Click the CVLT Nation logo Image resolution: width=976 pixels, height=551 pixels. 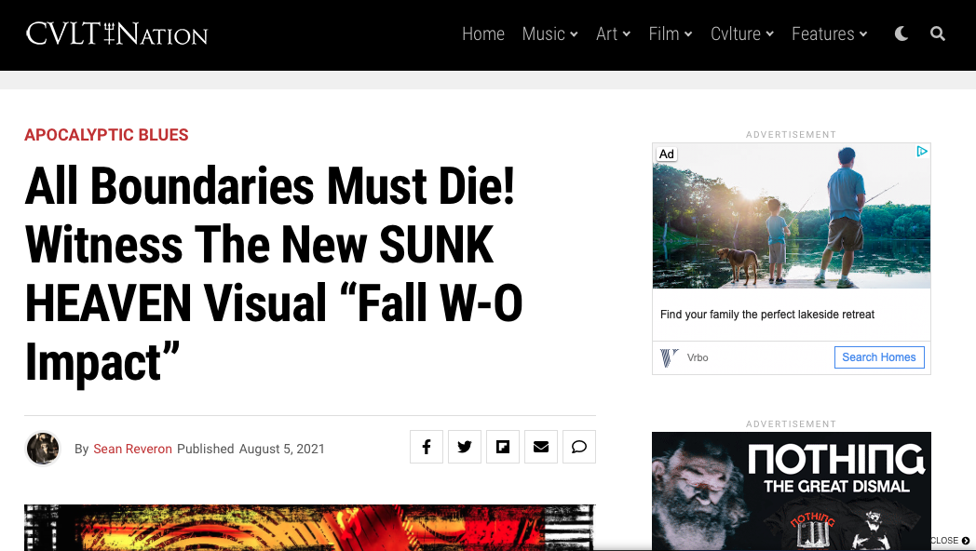[x=116, y=34]
